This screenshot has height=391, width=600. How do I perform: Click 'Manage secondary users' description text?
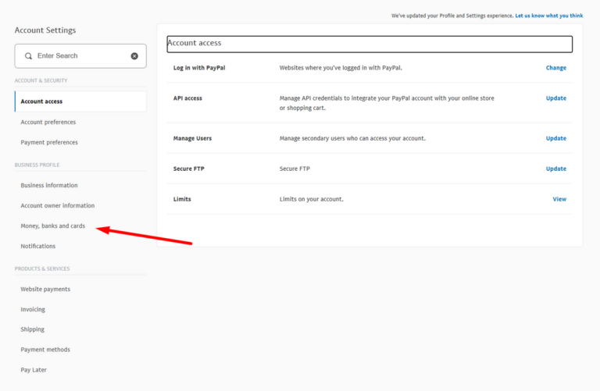click(352, 138)
